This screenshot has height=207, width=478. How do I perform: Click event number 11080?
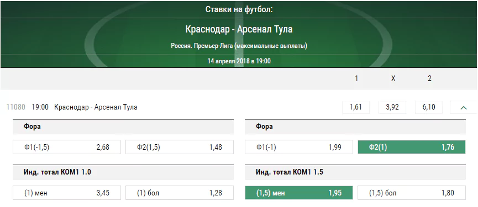16,107
